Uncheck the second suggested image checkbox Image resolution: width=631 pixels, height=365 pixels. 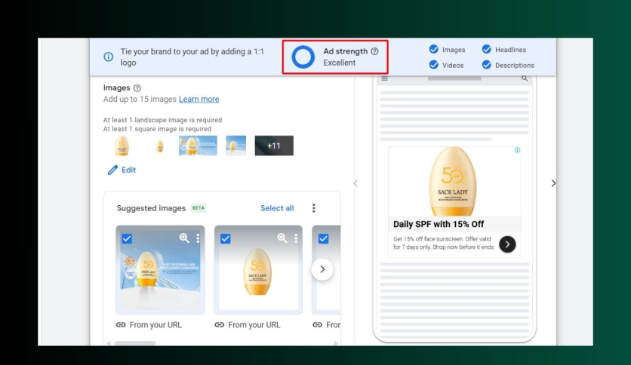pyautogui.click(x=226, y=239)
